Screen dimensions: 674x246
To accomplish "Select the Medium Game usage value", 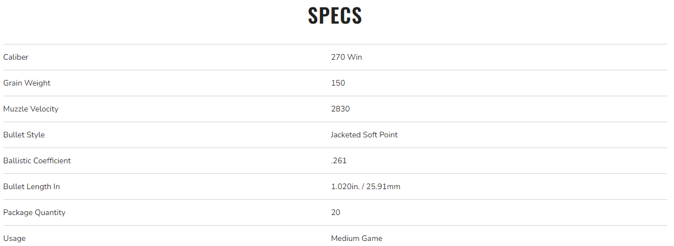I will click(356, 238).
